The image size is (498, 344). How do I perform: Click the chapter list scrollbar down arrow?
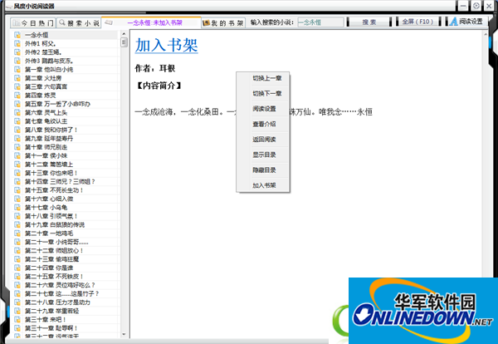pos(124,335)
